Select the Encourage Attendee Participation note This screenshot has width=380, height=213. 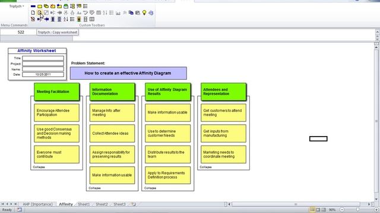coord(57,112)
